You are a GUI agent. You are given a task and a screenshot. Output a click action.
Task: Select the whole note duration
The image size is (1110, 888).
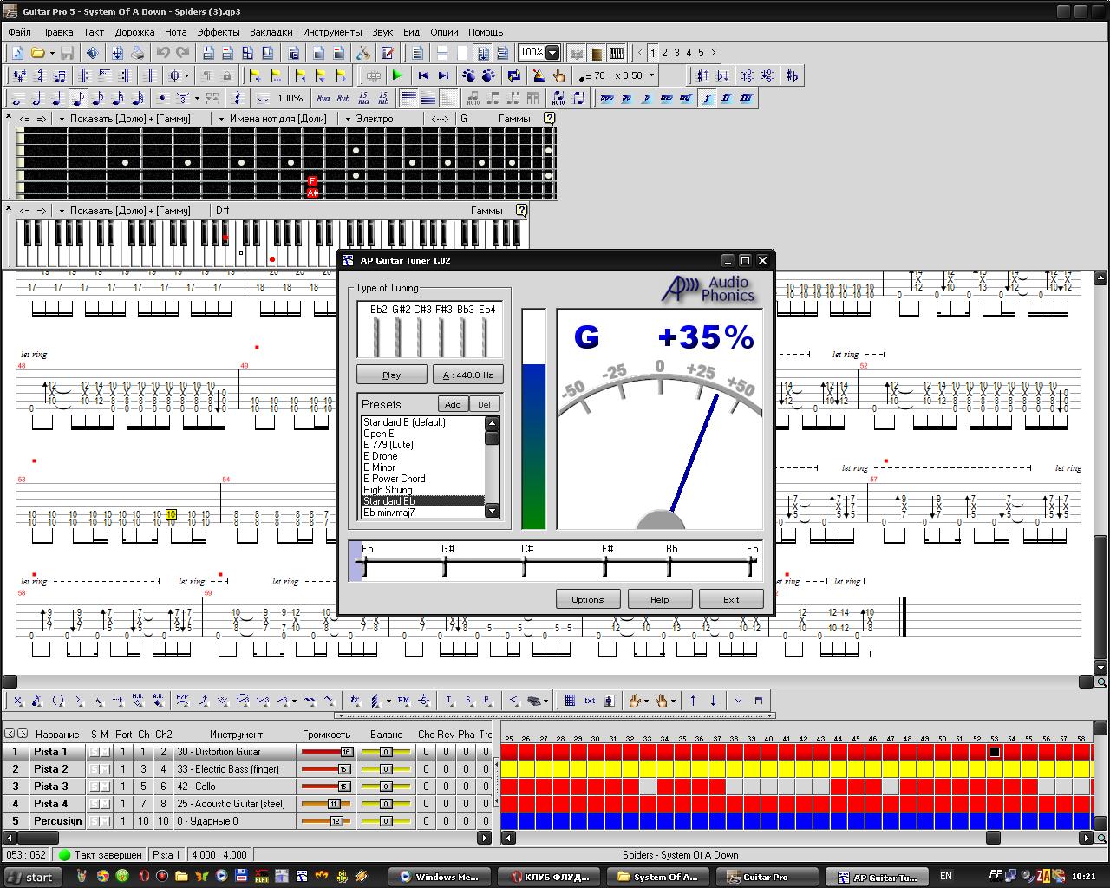(16, 98)
